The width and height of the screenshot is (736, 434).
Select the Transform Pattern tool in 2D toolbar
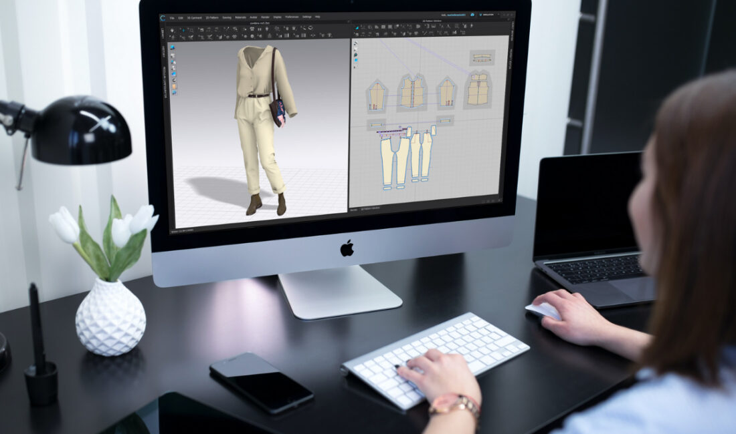[358, 27]
